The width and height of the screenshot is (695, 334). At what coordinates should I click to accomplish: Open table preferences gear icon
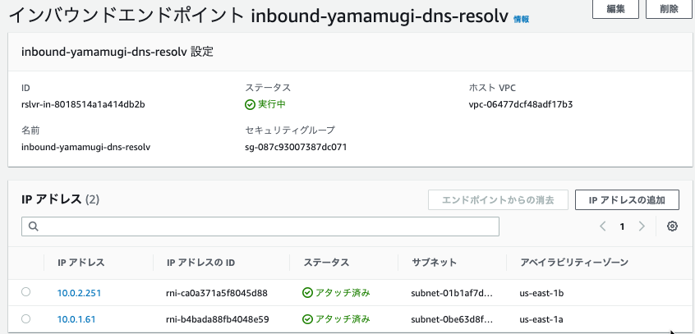(x=672, y=226)
